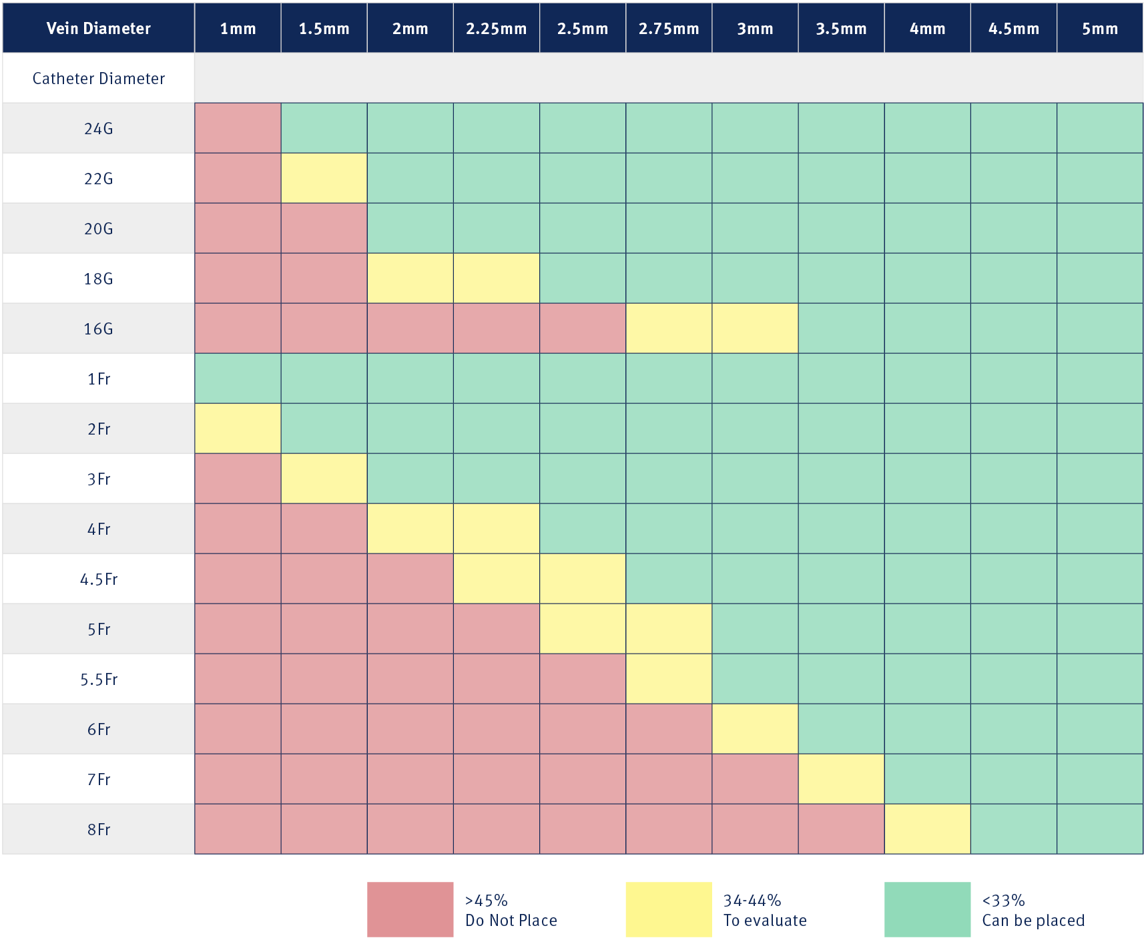The image size is (1146, 940).
Task: Select the yellow cell for 8Fr at 4mm
Action: [x=927, y=829]
